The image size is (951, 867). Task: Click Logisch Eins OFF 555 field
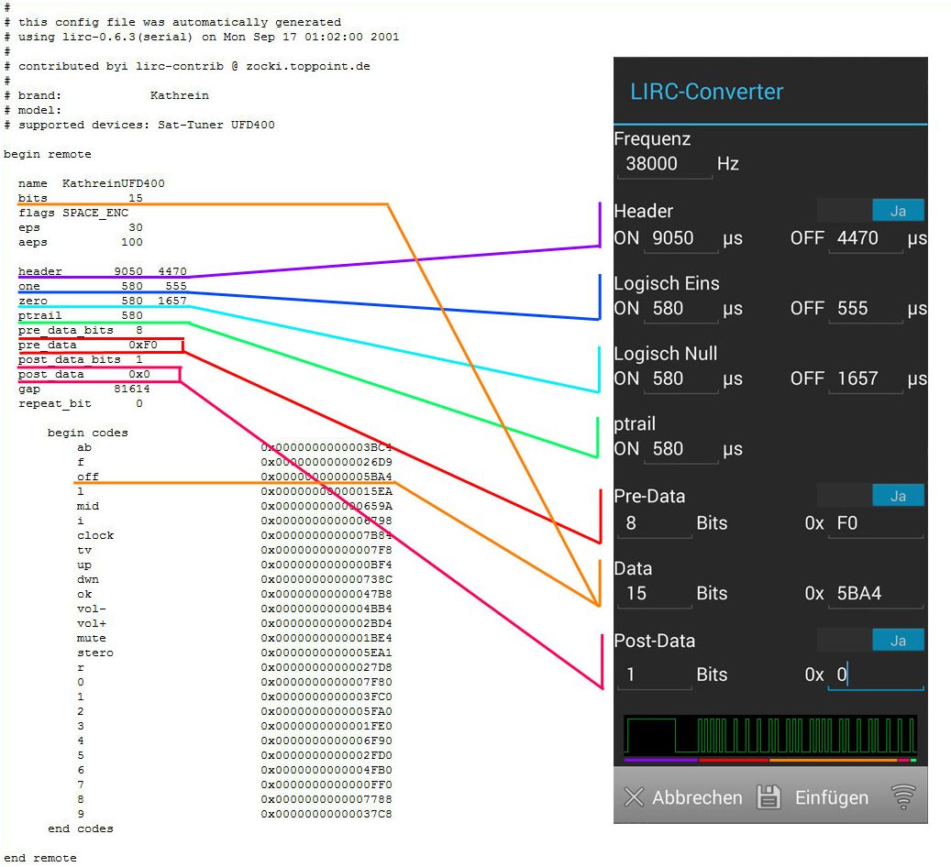point(865,309)
